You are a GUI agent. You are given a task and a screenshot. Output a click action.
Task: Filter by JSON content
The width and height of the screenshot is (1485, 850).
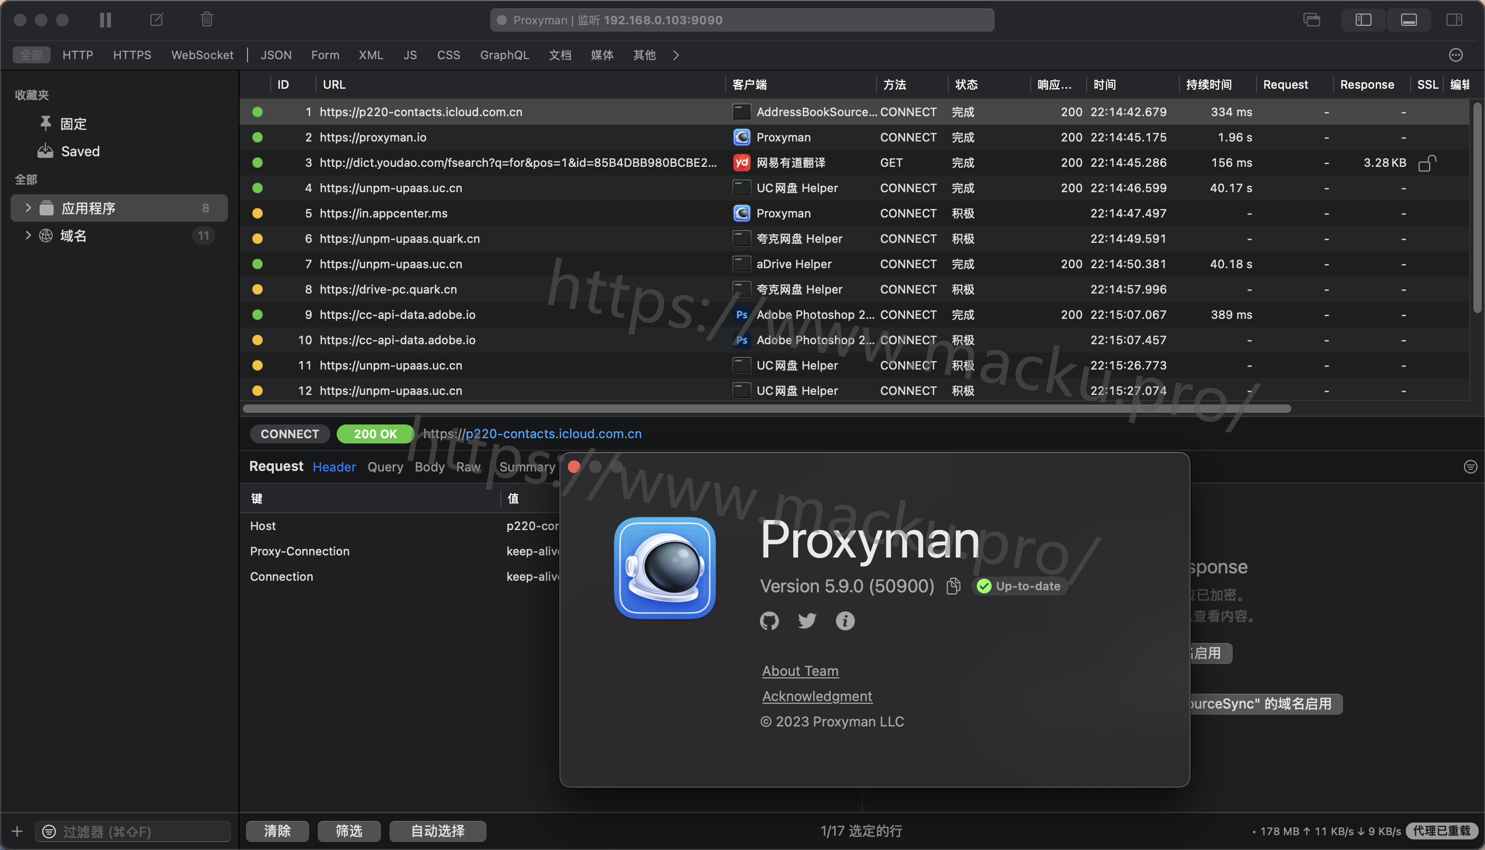click(x=276, y=55)
